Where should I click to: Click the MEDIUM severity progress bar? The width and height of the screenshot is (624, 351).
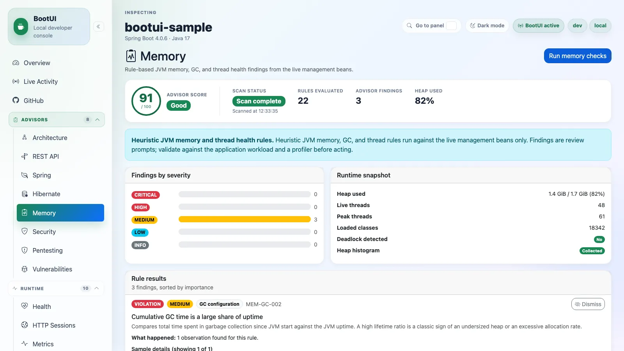coord(245,220)
